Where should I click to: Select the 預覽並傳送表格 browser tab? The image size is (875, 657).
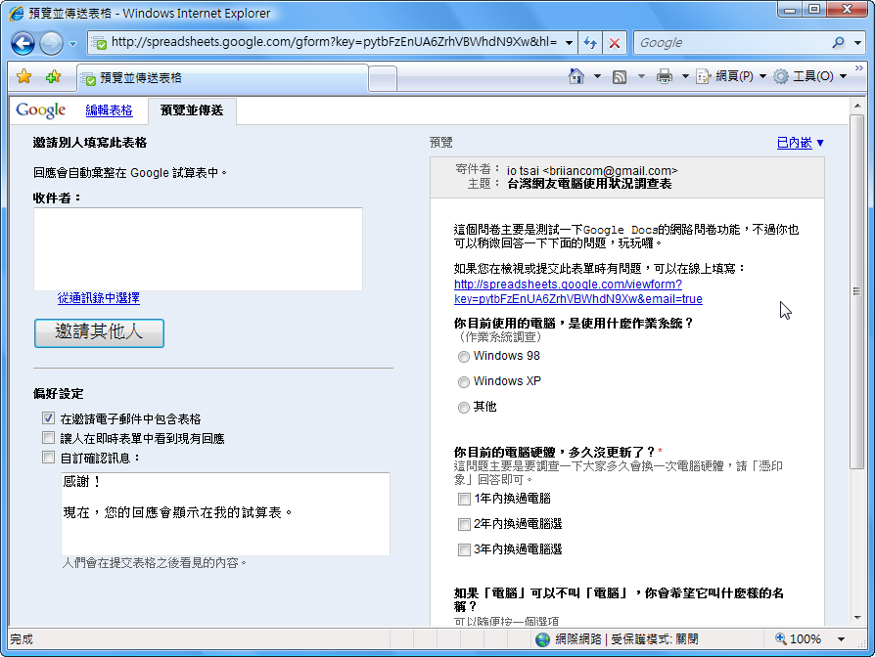coord(222,78)
